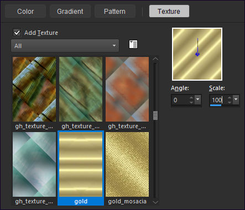The height and width of the screenshot is (210, 245).
Task: Switch to the Color tab
Action: click(x=25, y=11)
